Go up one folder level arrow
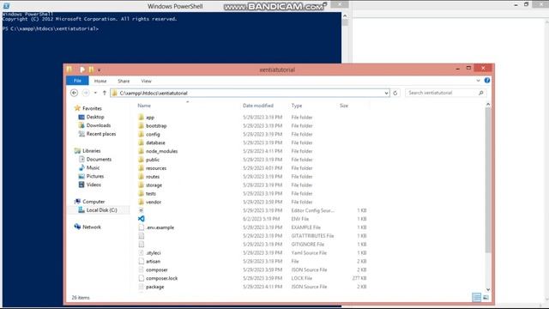This screenshot has width=549, height=309. pos(105,93)
